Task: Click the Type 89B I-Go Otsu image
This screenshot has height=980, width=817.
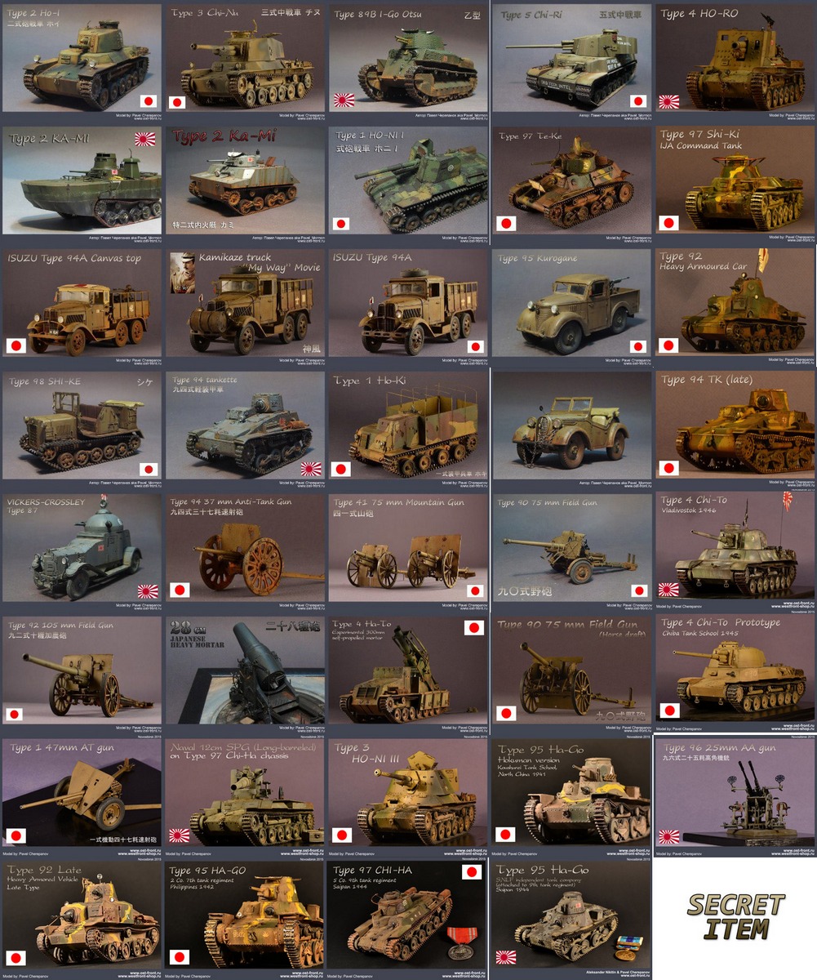Action: coord(408,59)
